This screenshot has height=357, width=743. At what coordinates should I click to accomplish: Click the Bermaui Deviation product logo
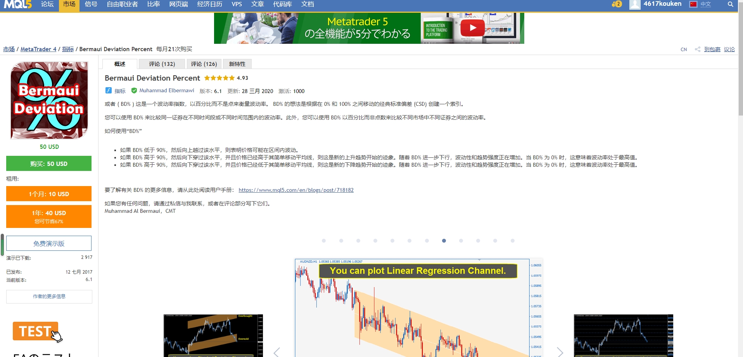coord(49,100)
